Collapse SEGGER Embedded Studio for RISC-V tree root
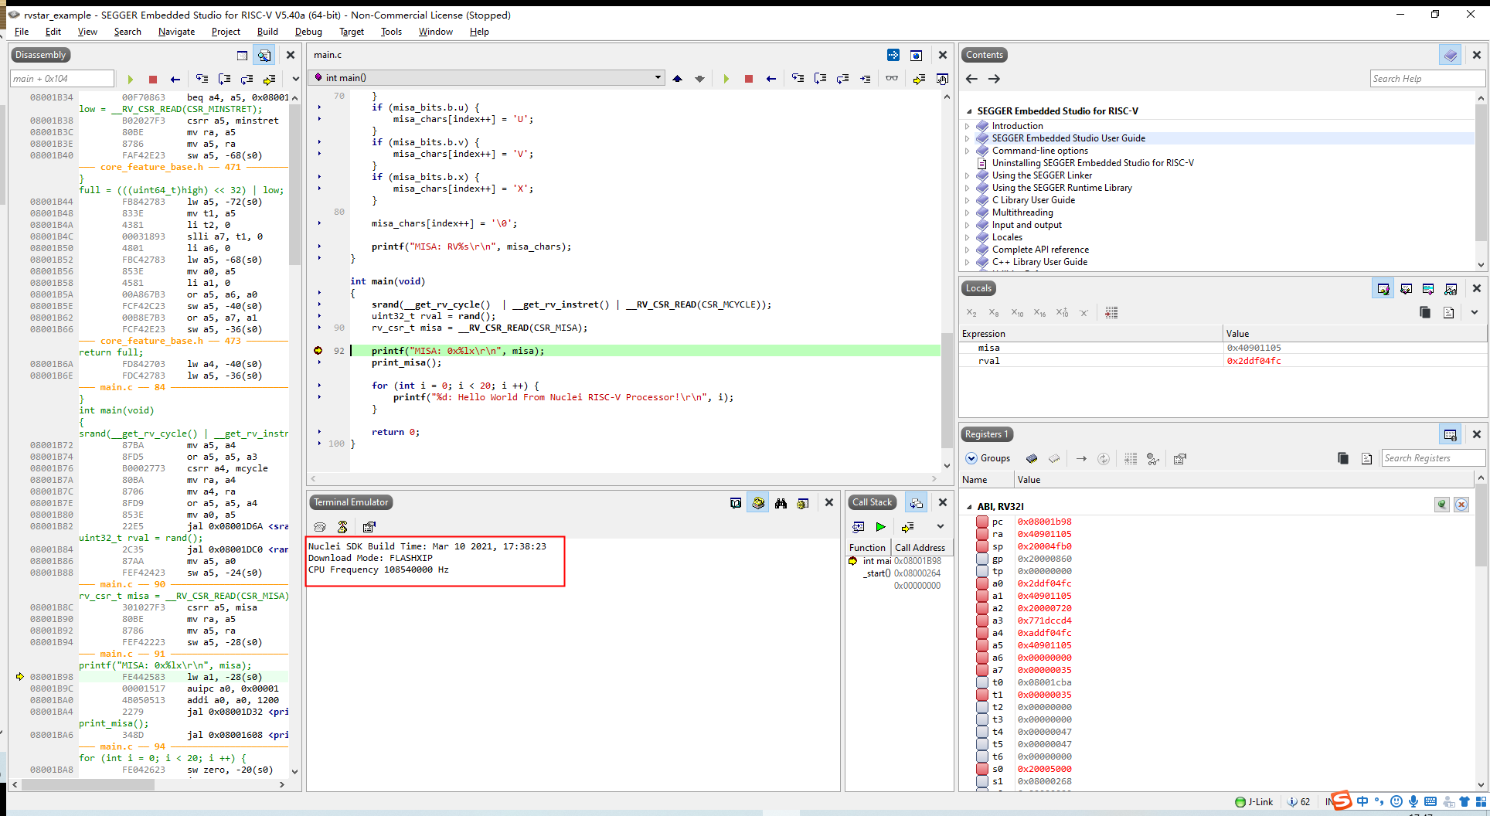The image size is (1490, 816). 969,111
